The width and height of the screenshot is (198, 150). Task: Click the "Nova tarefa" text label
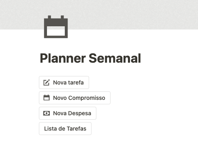(68, 82)
